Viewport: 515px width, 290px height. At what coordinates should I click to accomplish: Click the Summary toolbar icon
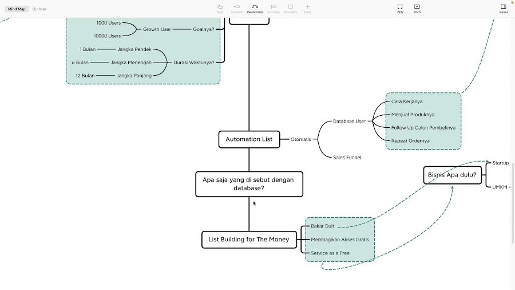pos(274,9)
